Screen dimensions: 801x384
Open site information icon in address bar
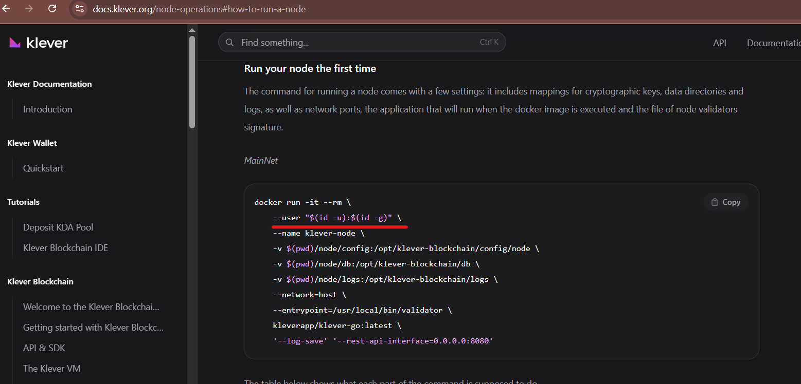coord(79,9)
